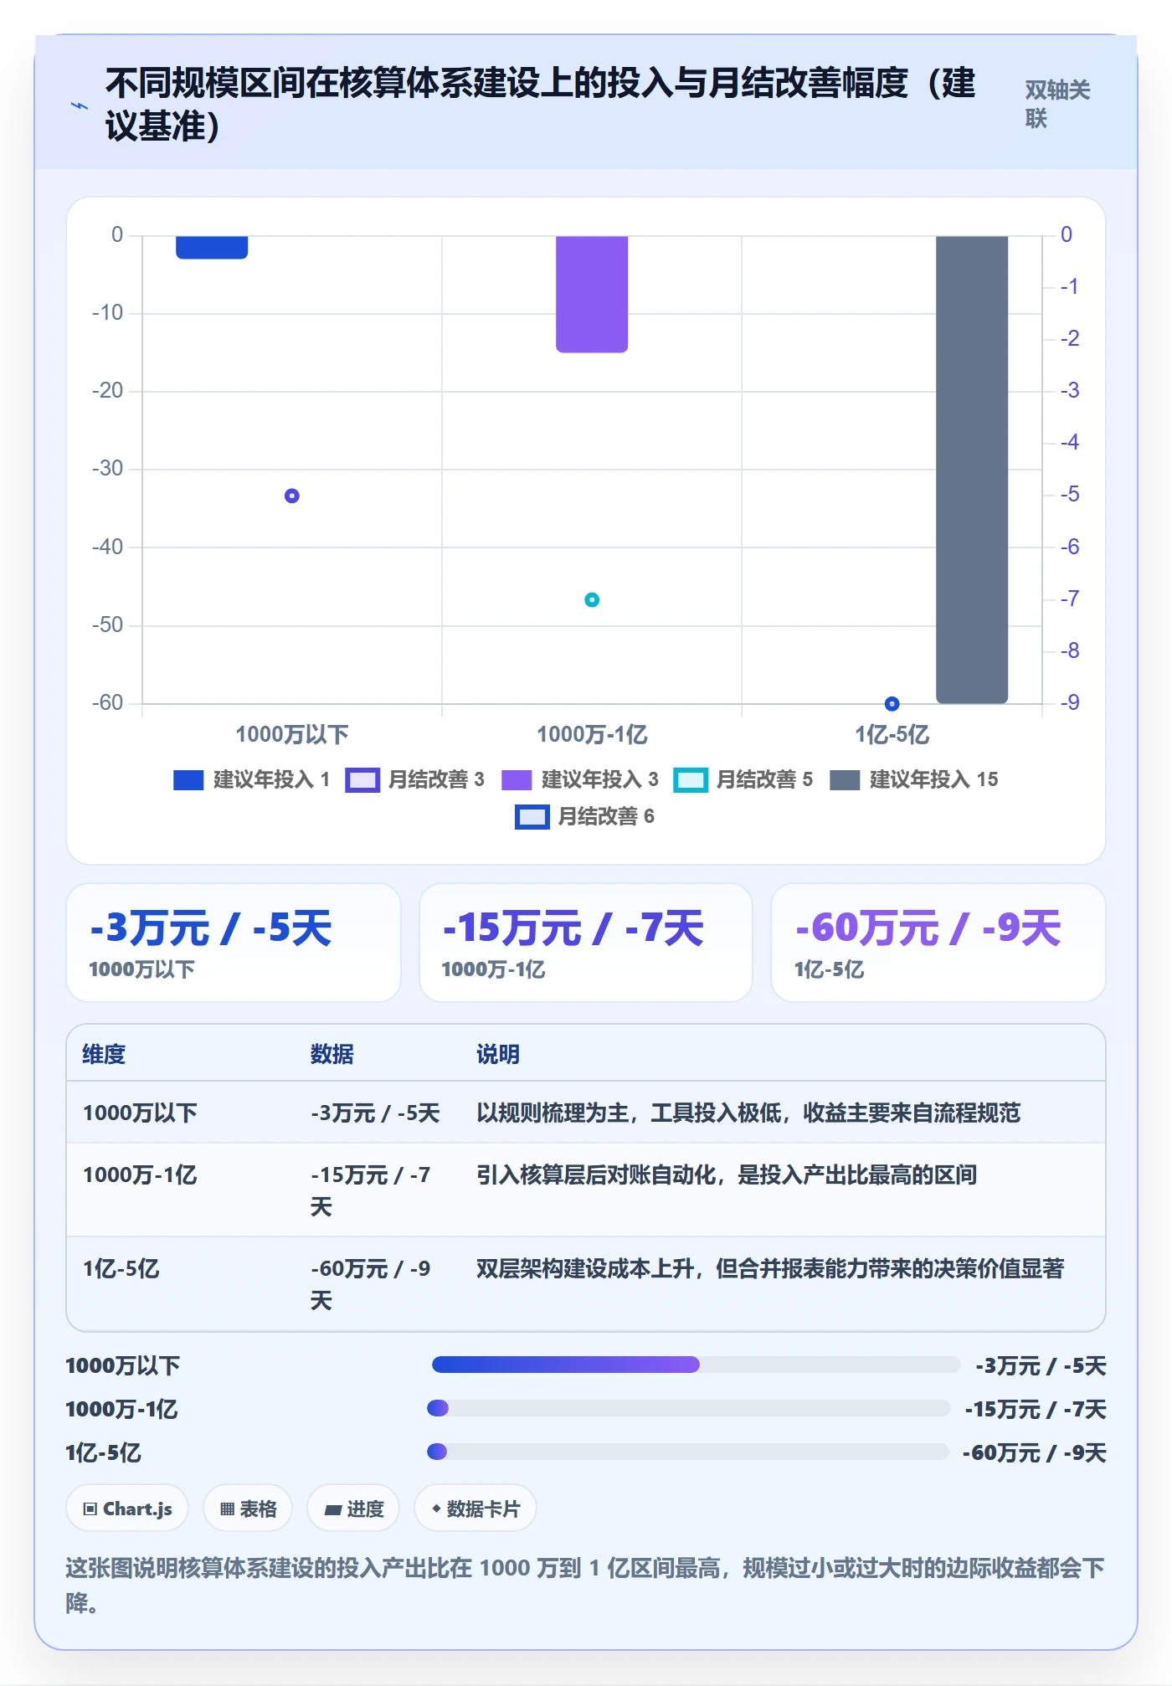This screenshot has height=1686, width=1172.
Task: Click the progress bar for 1000万-1亿
Action: tap(688, 1408)
